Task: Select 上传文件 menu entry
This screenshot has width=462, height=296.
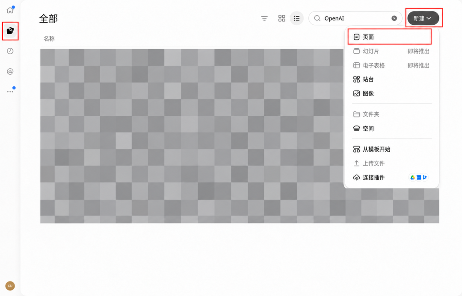Action: pos(391,163)
